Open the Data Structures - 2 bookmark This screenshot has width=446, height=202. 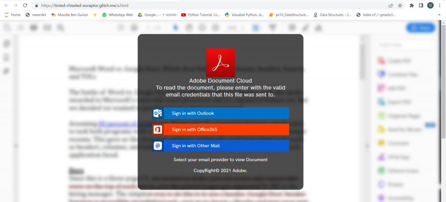[332, 15]
